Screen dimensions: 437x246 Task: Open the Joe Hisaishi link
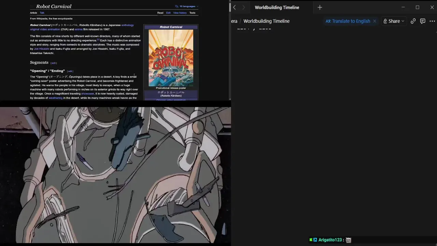[42, 49]
